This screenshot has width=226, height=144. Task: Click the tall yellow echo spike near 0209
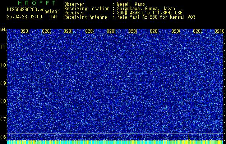click(189, 137)
